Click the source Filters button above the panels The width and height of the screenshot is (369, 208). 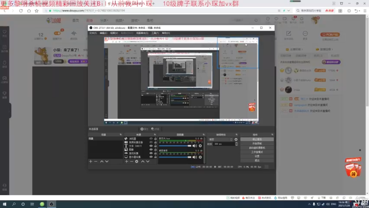click(x=155, y=129)
